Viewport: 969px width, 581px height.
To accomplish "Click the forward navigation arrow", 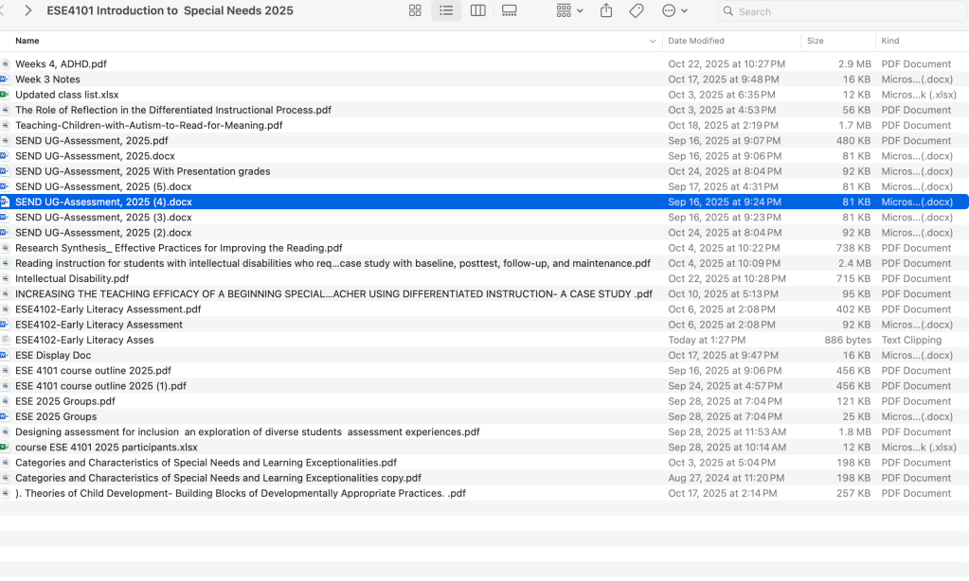I will [27, 10].
